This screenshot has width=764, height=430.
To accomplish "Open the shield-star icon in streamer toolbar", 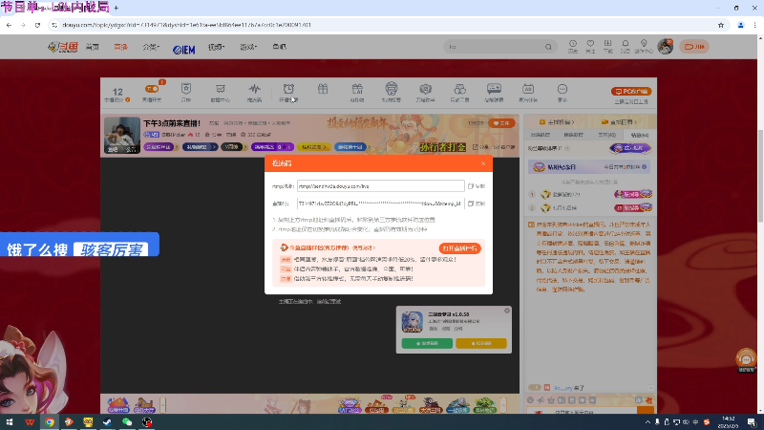I will click(186, 89).
